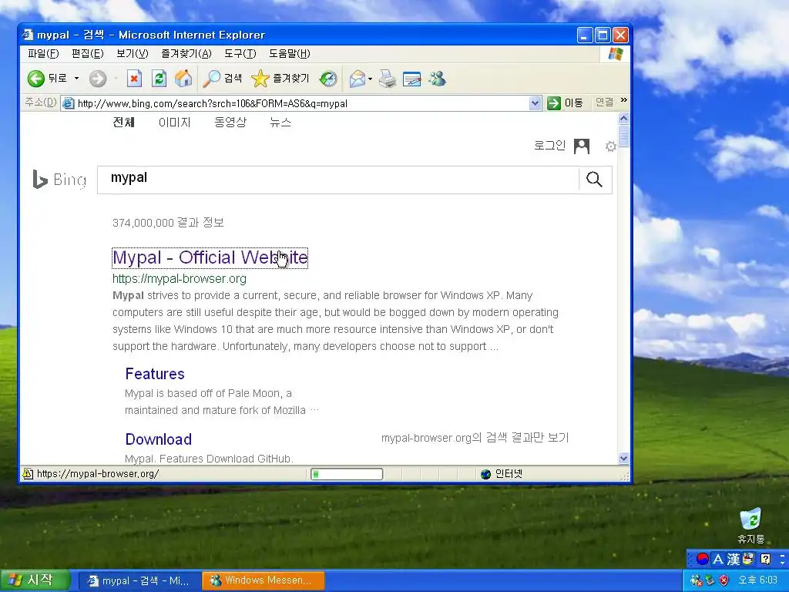
Task: Open the address bar URL dropdown
Action: [536, 103]
